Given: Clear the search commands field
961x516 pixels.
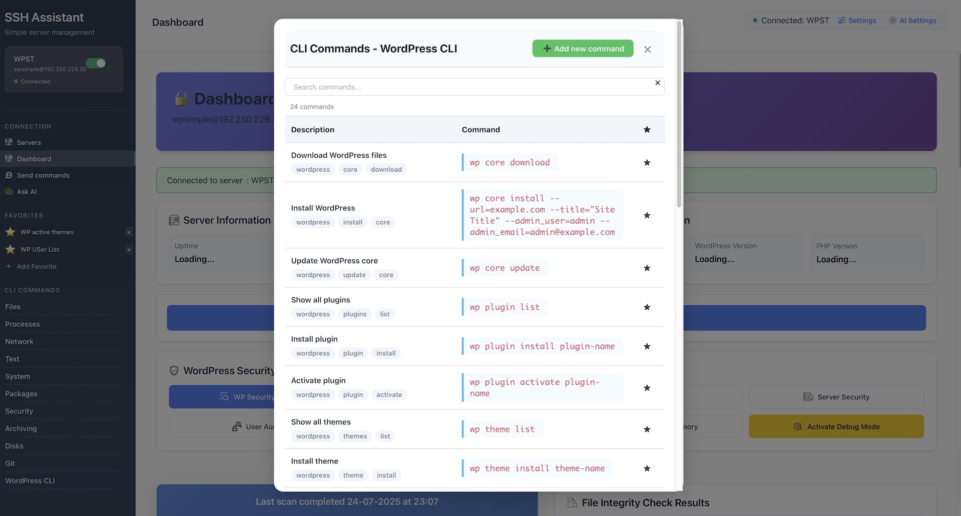Looking at the screenshot, I should (658, 83).
